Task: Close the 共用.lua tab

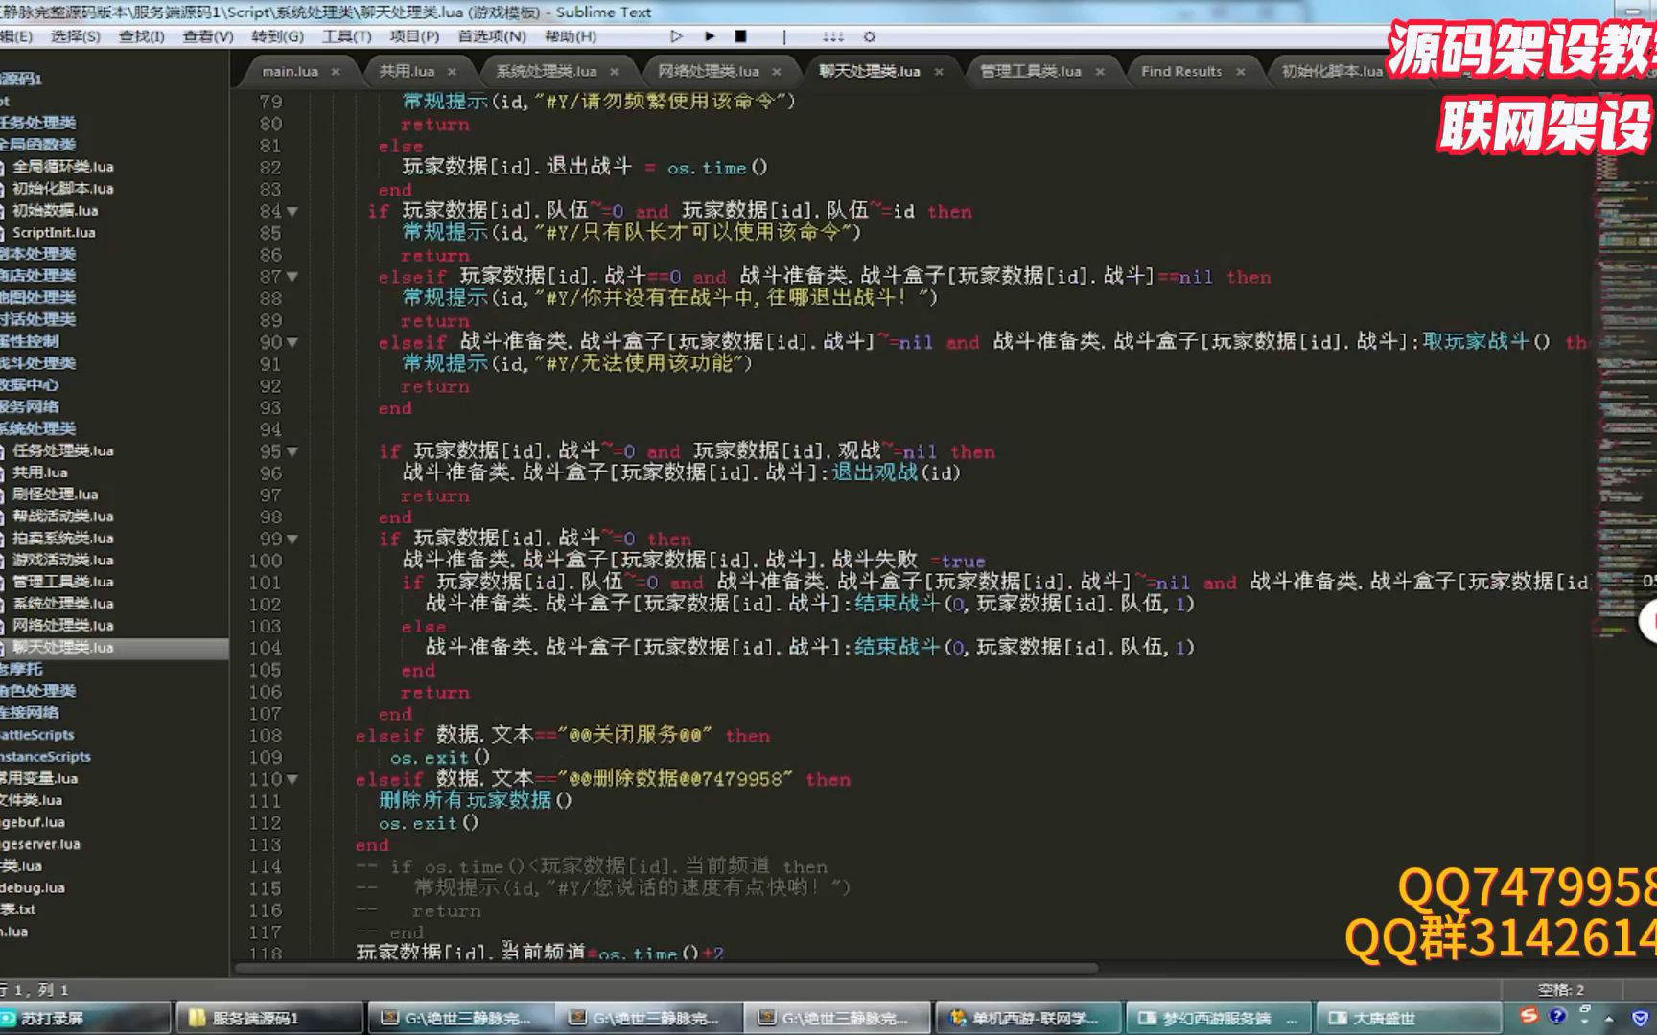Action: [x=452, y=71]
